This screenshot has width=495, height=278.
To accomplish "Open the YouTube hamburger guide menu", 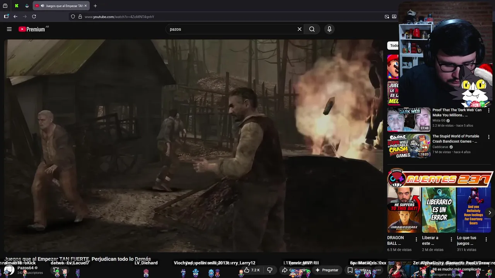I will (9, 29).
